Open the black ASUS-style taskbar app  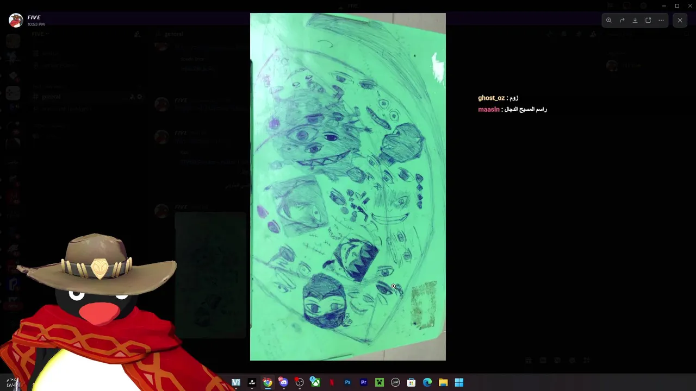[x=252, y=382]
